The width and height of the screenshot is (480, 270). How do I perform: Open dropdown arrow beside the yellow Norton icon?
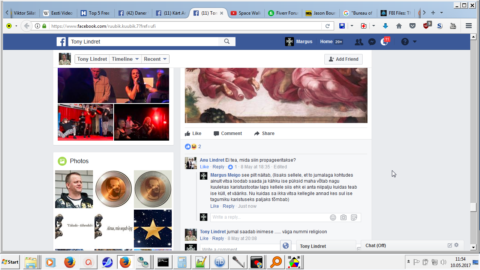pyautogui.click(x=16, y=26)
